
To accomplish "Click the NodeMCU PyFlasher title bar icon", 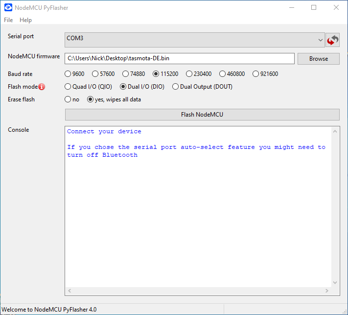I will pos(8,7).
